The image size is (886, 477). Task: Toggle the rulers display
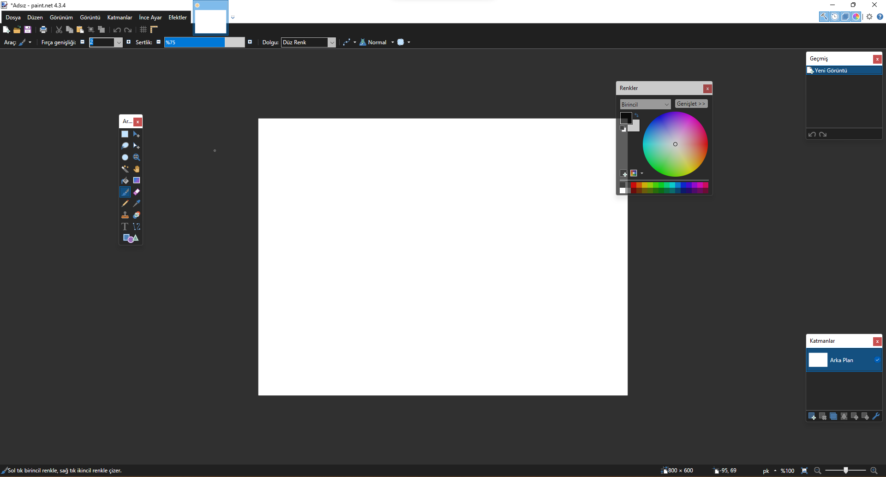tap(154, 30)
